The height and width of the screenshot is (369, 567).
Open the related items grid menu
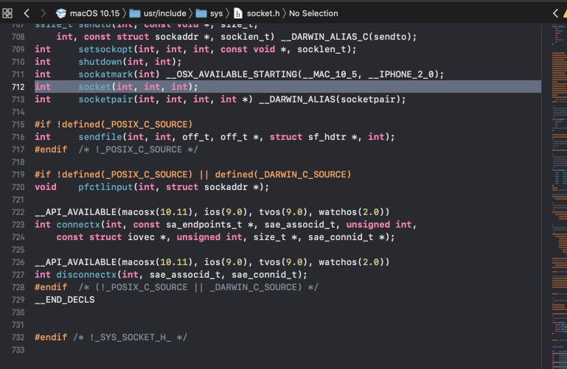pyautogui.click(x=7, y=13)
